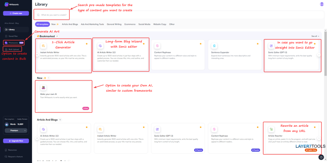
Task: Unbookmark star on Bookmarked AI Article Writer 3.0
Action: pos(143,44)
